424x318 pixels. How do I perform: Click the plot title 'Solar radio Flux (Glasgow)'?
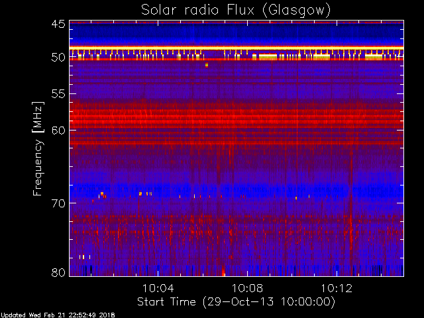click(236, 11)
